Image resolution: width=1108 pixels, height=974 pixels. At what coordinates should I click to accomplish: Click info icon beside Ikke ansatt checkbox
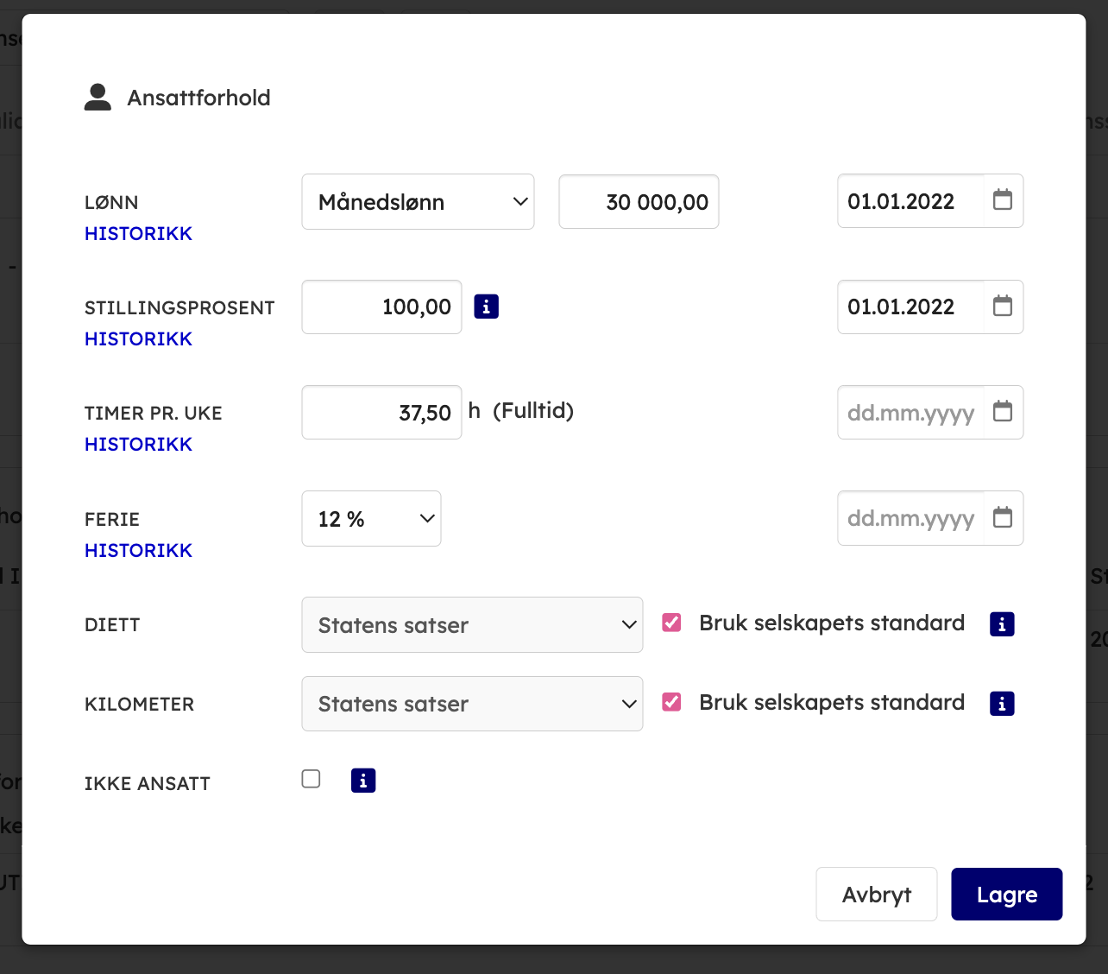pos(363,781)
